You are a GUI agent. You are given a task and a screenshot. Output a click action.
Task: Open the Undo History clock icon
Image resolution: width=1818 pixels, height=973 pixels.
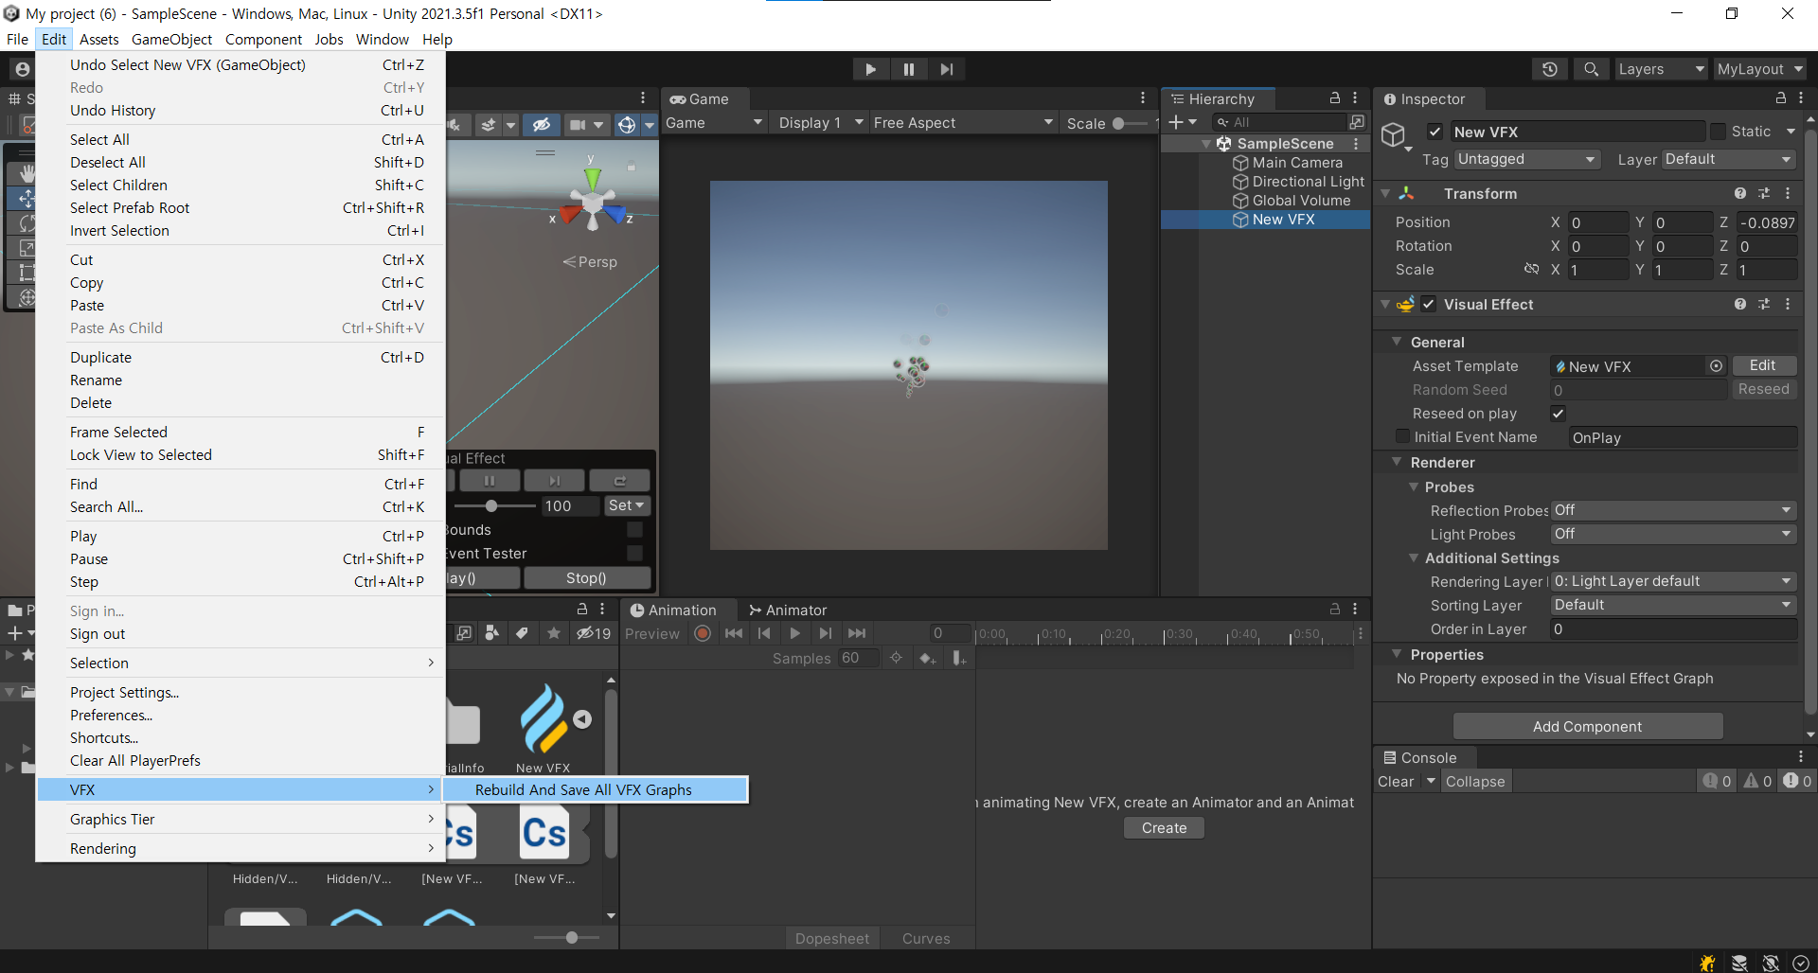click(1549, 69)
